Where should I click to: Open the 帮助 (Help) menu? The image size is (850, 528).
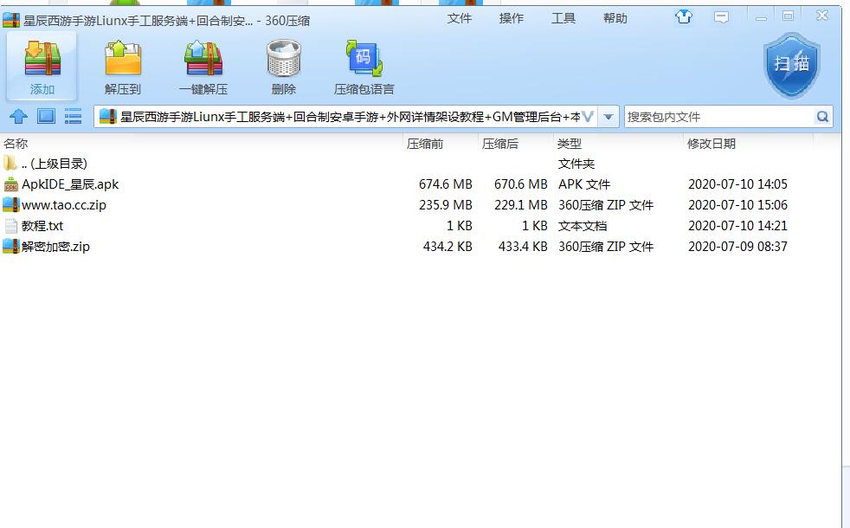pos(615,18)
